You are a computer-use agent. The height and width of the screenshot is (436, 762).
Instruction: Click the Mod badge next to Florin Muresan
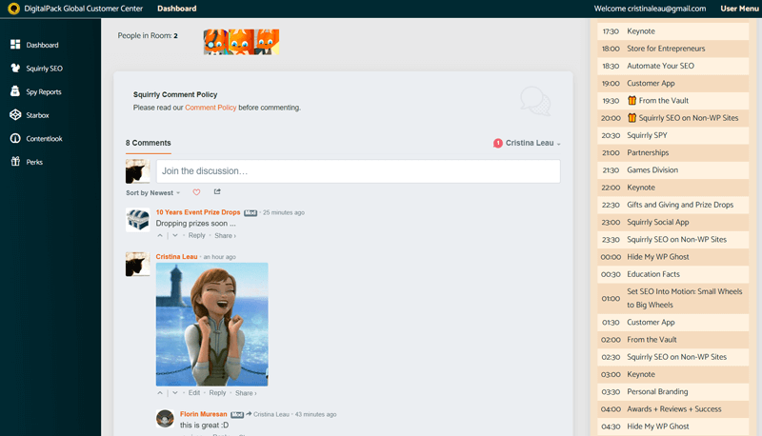pyautogui.click(x=236, y=415)
